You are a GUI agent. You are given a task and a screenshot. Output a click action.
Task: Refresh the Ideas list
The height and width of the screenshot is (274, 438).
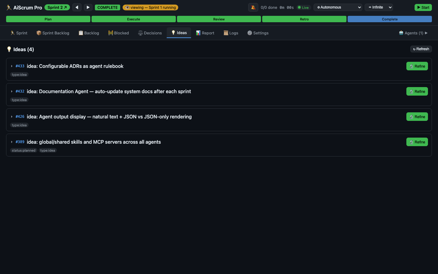(x=421, y=49)
